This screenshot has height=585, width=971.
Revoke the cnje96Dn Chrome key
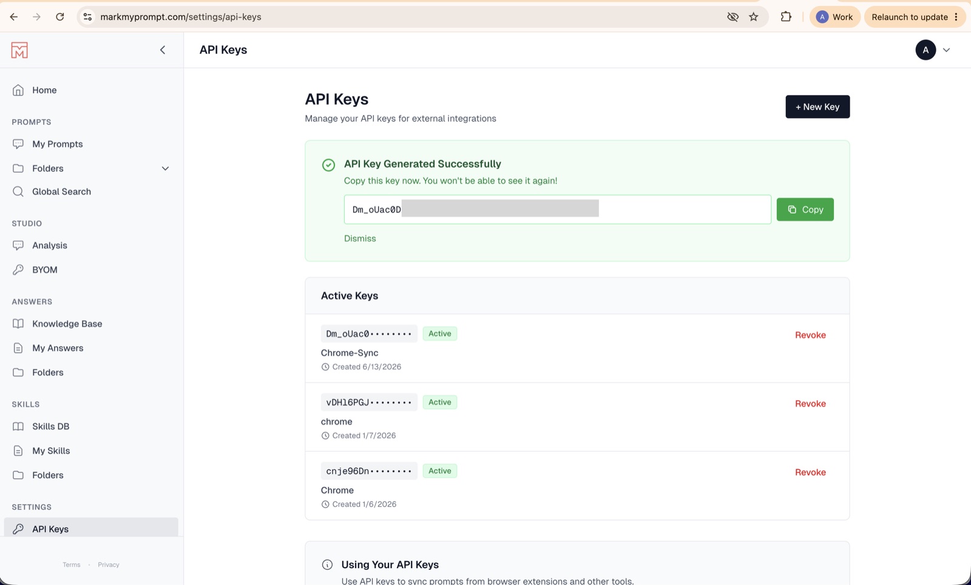810,472
